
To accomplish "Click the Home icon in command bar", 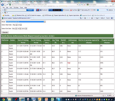I will [x=81, y=18].
